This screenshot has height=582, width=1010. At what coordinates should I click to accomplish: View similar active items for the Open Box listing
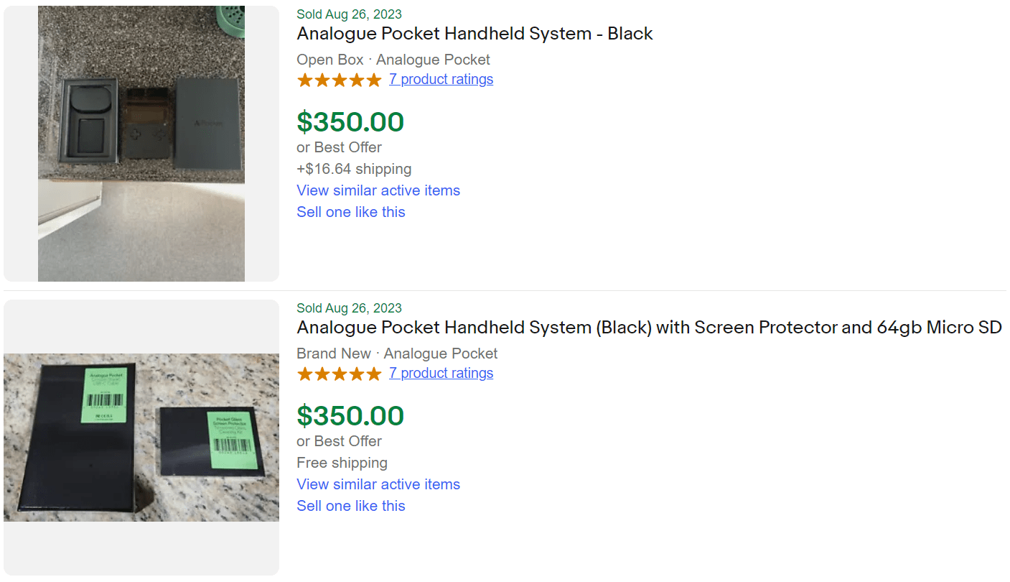click(378, 190)
